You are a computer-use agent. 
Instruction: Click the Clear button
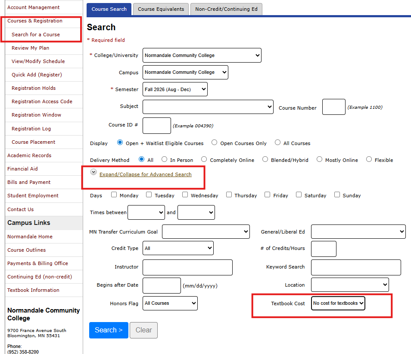(143, 330)
